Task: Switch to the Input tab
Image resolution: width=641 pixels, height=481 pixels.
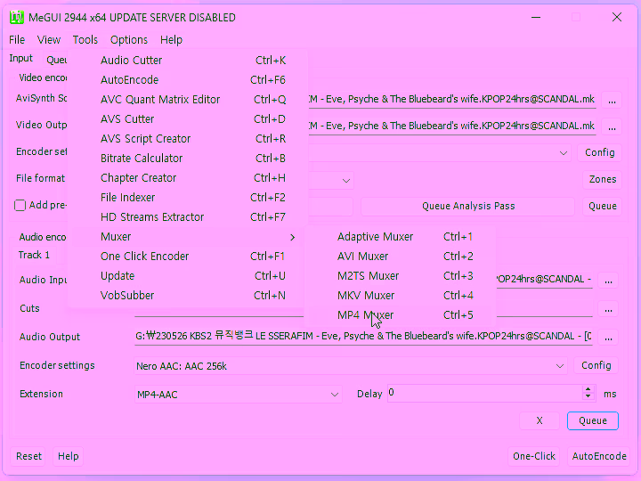Action: coord(20,58)
